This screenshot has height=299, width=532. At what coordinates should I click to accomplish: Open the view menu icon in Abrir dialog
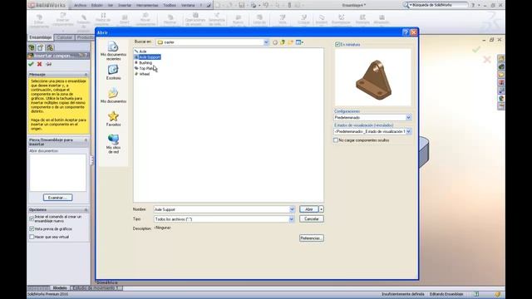point(299,42)
